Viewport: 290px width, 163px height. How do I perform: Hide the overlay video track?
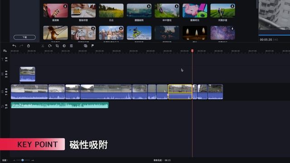6,72
